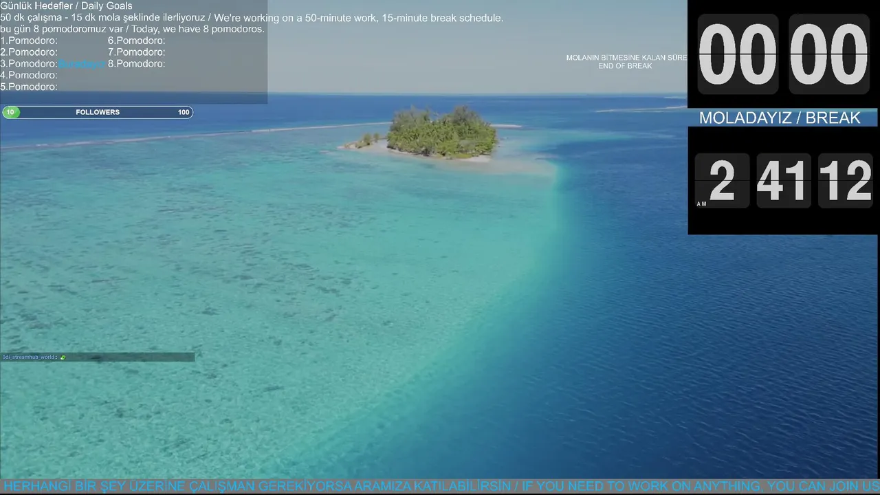Click the 'Günlük Hedefler / Daily Goals' heading
Viewport: 880px width, 495px height.
click(67, 6)
